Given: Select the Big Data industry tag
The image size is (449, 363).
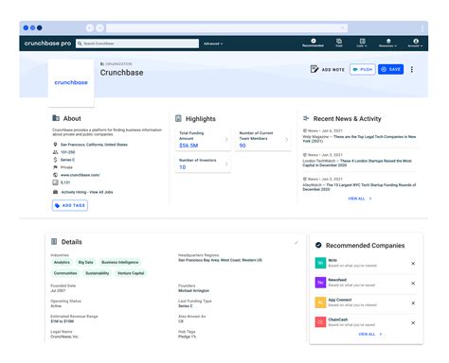Looking at the screenshot, I should (x=86, y=262).
